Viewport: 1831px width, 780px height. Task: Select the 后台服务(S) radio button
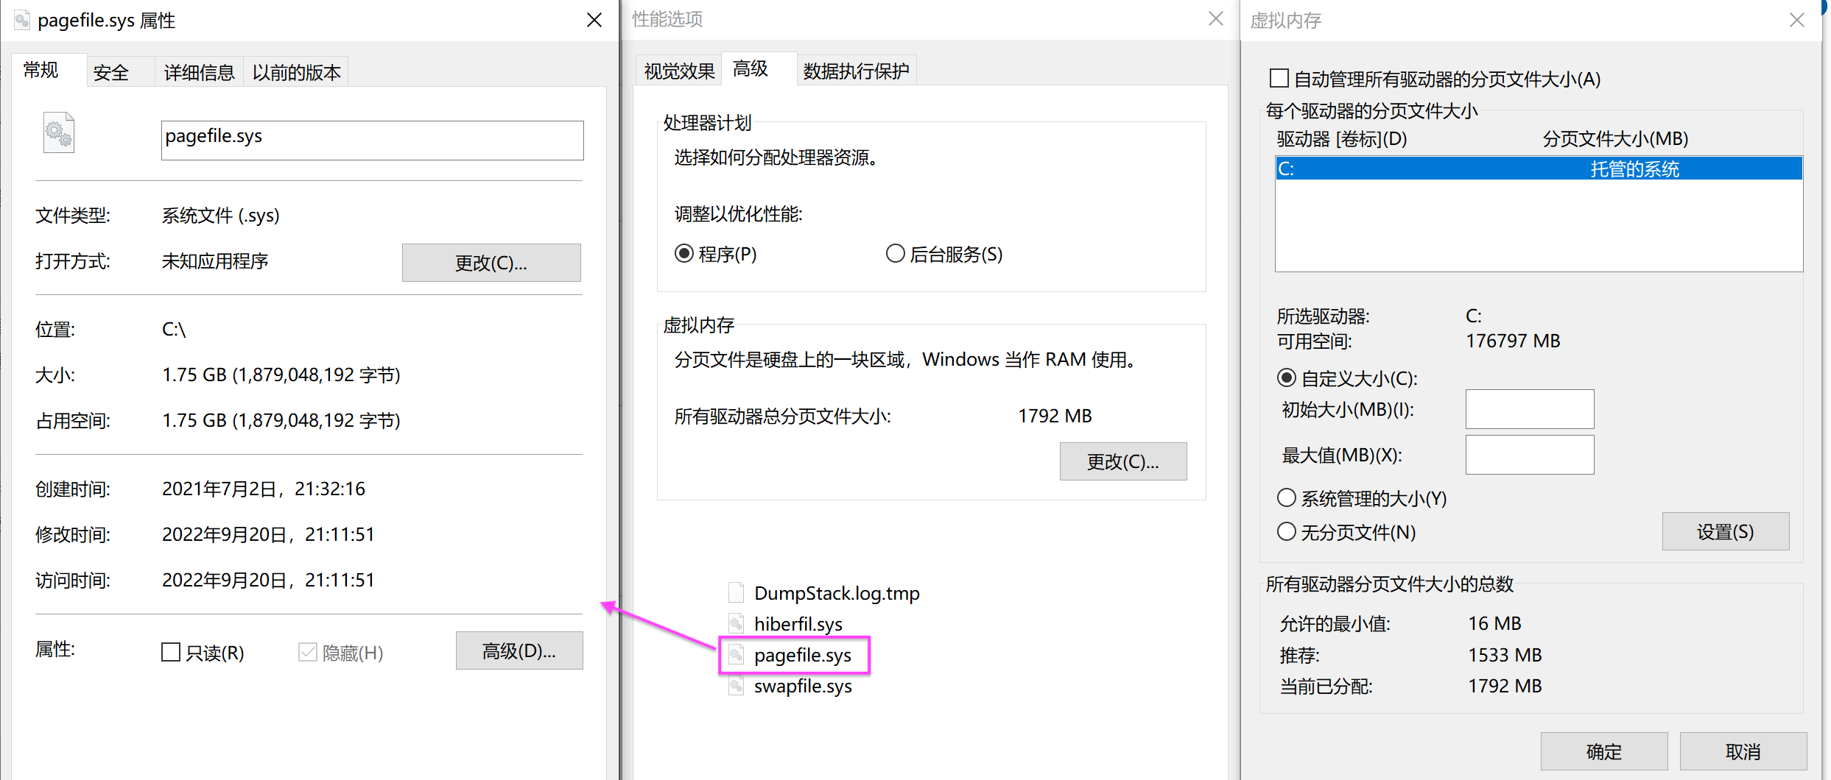(896, 254)
